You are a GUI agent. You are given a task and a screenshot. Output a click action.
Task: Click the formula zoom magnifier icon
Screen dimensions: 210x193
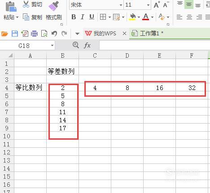click(x=76, y=45)
